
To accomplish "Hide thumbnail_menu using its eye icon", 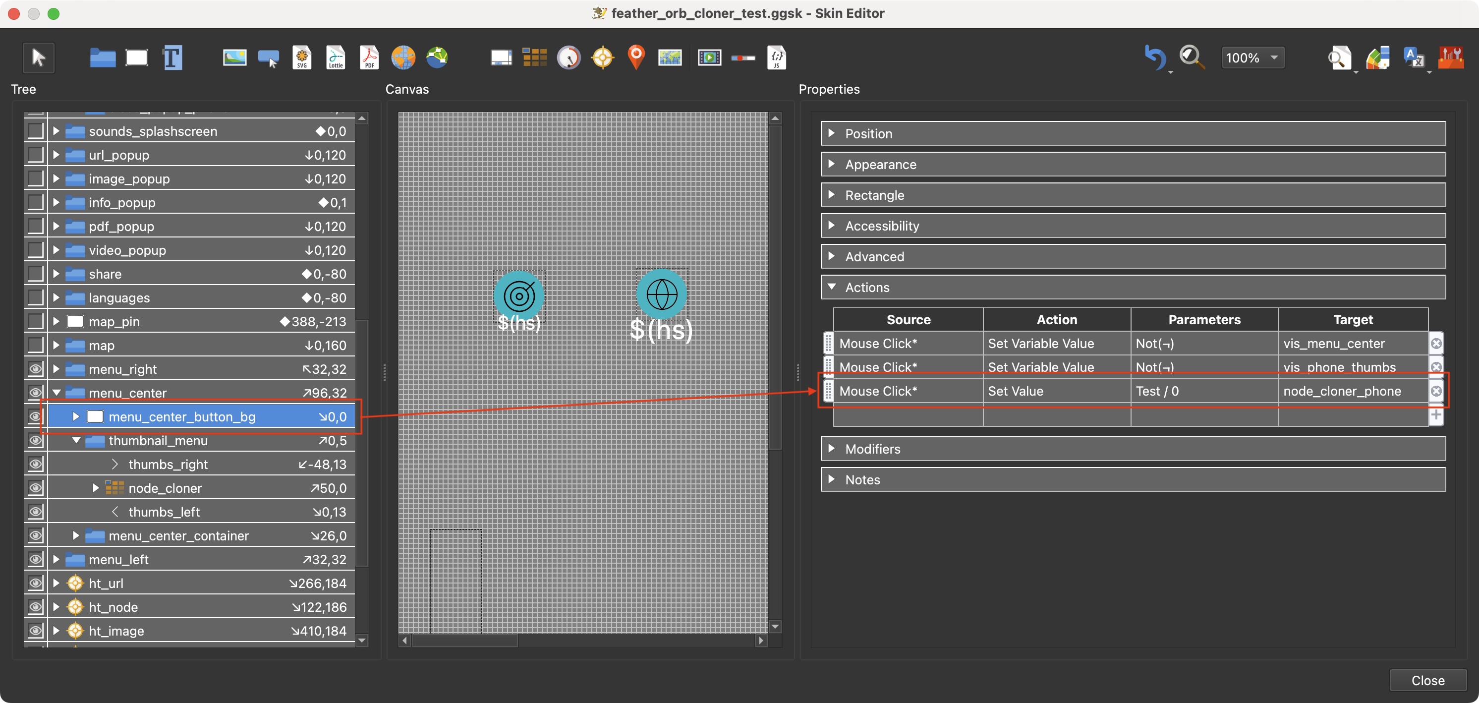I will coord(36,440).
